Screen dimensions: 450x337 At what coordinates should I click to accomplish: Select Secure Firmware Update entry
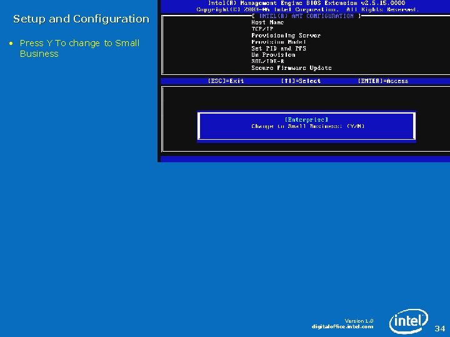point(291,68)
